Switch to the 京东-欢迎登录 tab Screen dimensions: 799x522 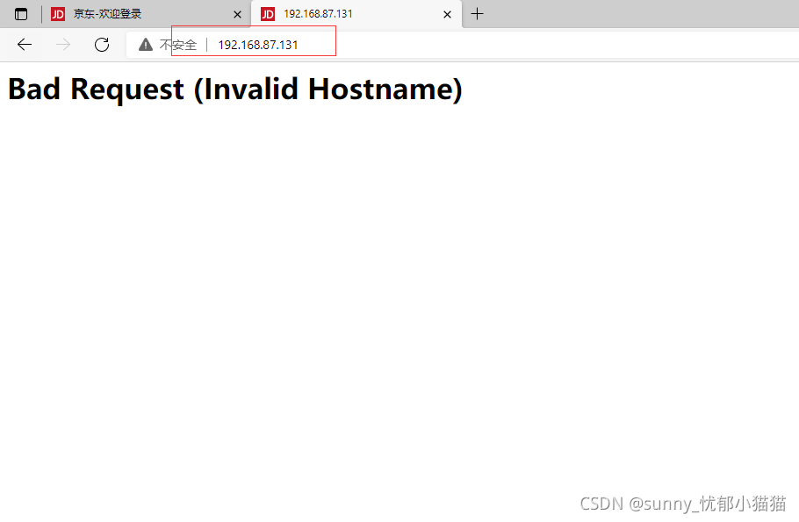[x=147, y=14]
